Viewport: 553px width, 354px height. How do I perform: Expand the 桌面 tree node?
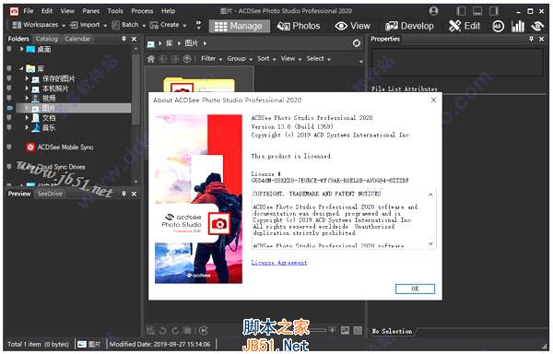[21, 49]
